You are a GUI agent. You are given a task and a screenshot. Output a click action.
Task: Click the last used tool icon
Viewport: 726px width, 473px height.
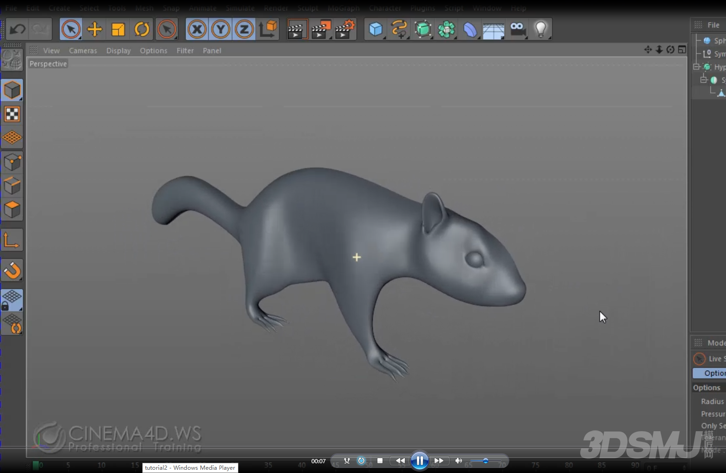click(x=167, y=29)
